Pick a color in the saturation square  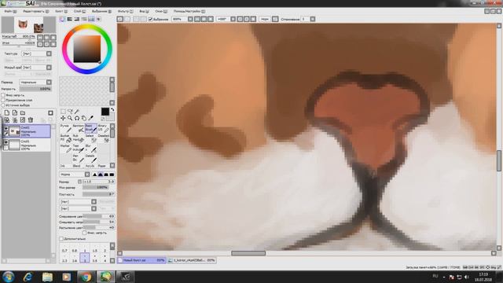coord(87,49)
